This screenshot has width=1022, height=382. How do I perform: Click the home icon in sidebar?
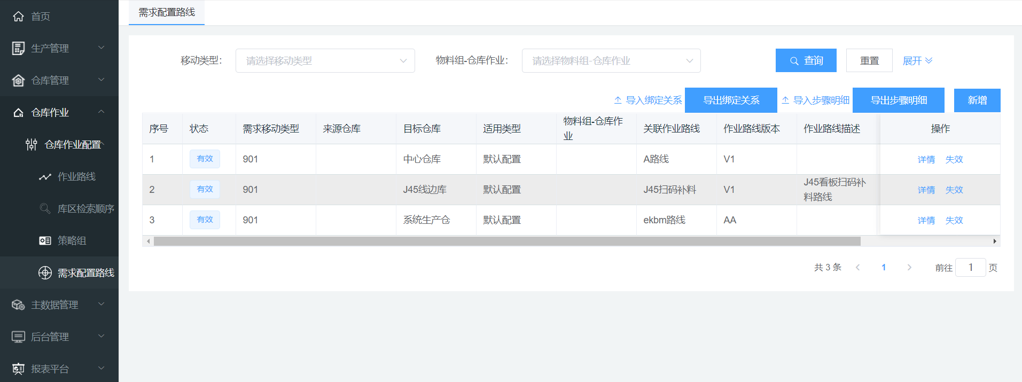(18, 17)
